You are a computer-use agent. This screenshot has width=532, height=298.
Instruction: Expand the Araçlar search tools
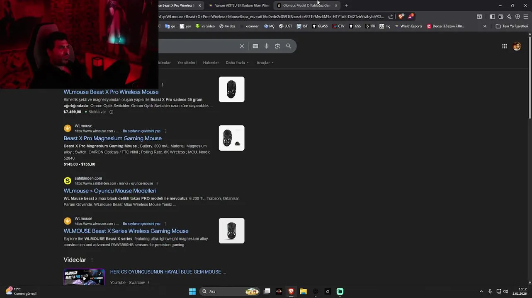(x=265, y=62)
